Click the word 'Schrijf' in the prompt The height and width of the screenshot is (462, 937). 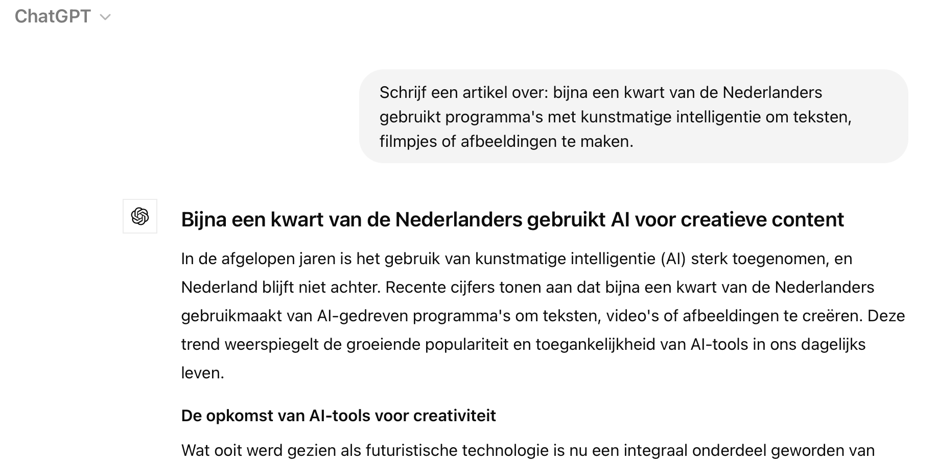(403, 92)
